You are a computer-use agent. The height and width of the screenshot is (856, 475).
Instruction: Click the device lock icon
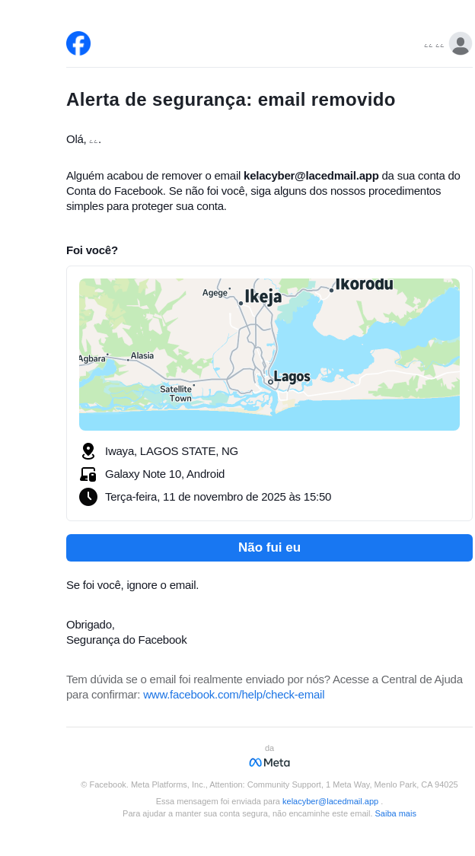tap(88, 474)
